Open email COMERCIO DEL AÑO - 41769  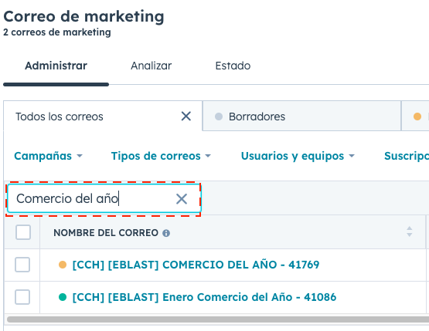point(196,265)
